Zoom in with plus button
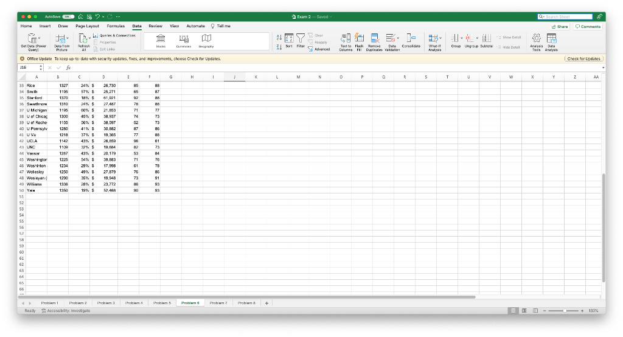The width and height of the screenshot is (623, 337). pyautogui.click(x=582, y=311)
